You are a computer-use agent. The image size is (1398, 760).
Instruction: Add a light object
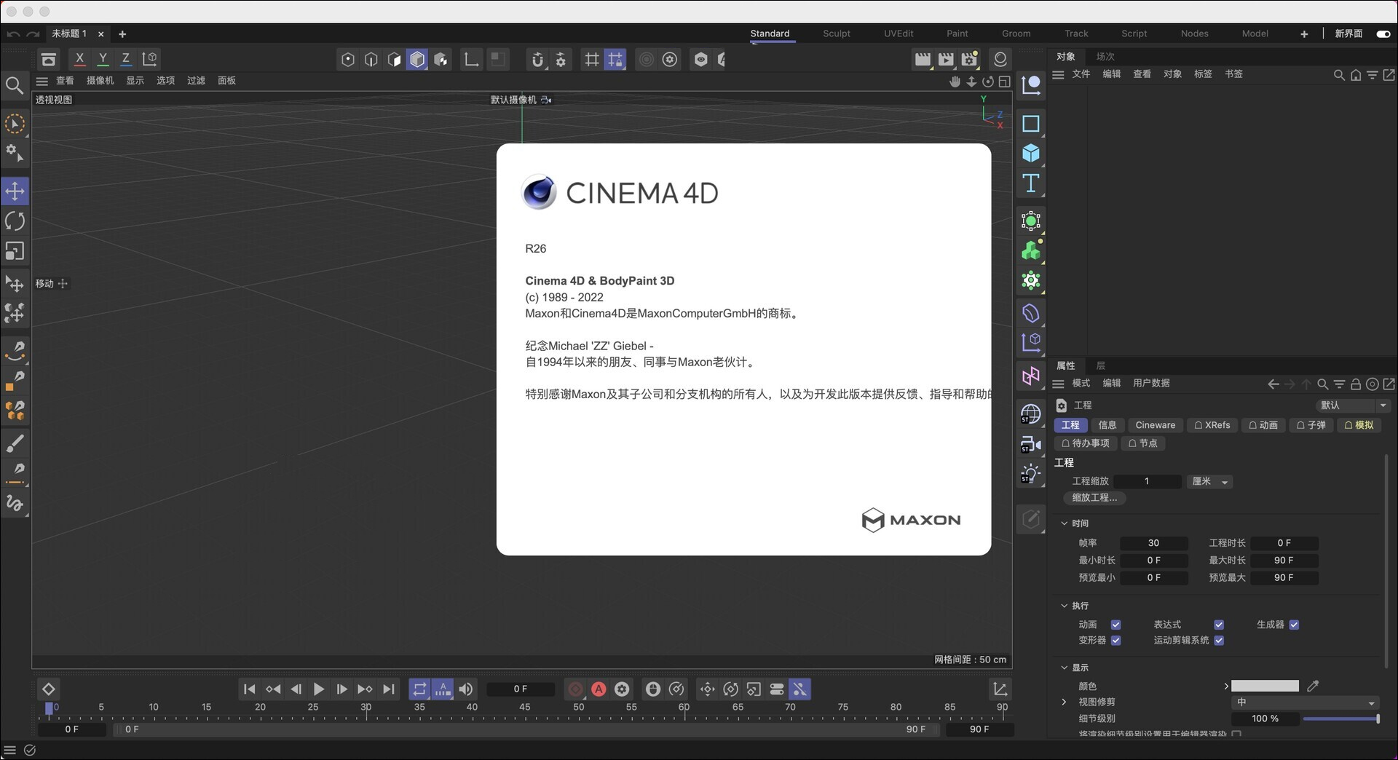tap(1031, 474)
